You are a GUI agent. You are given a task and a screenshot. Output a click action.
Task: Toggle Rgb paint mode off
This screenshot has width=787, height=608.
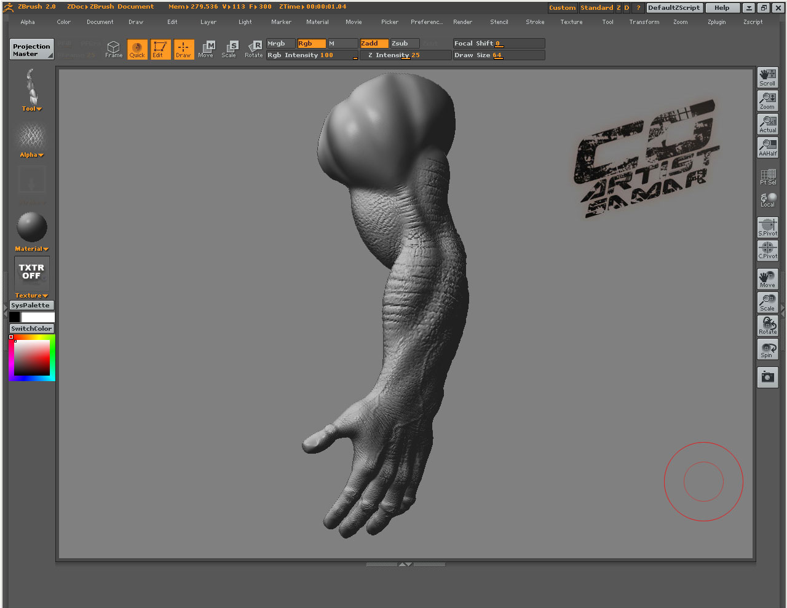310,43
